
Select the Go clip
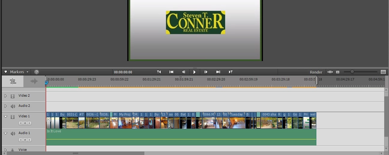pos(295,121)
